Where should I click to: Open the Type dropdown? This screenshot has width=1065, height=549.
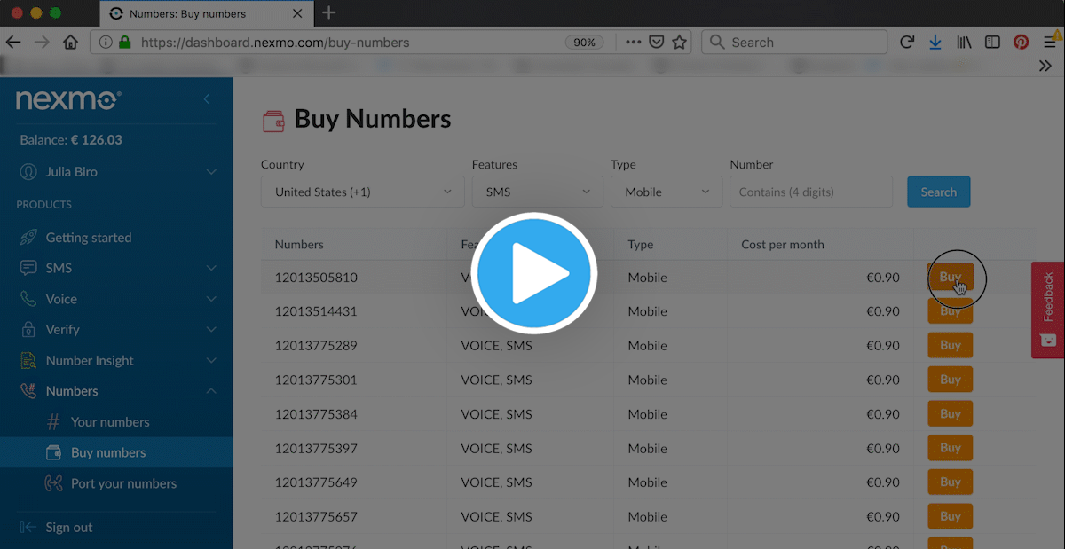pyautogui.click(x=667, y=192)
